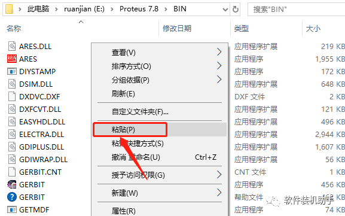This screenshot has width=345, height=216.
Task: Open the address bar history dropdown
Action: (x=225, y=10)
